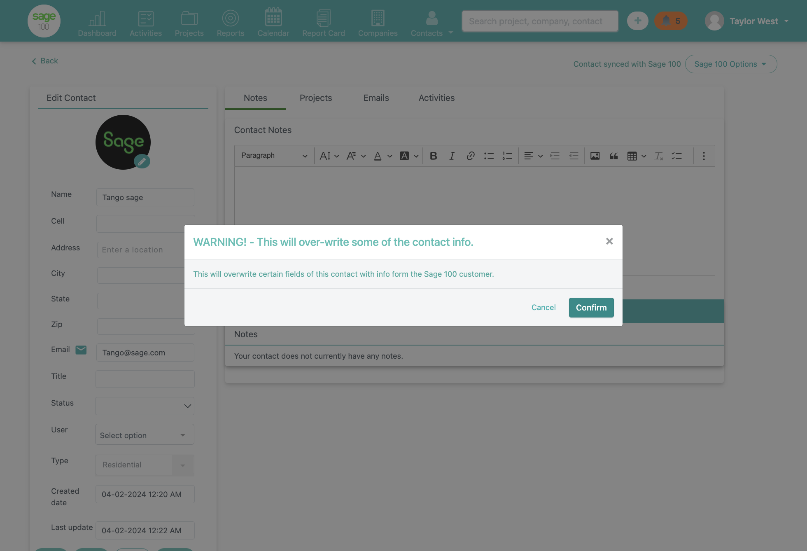The width and height of the screenshot is (807, 551).
Task: Toggle block quote in notes editor
Action: click(x=613, y=156)
